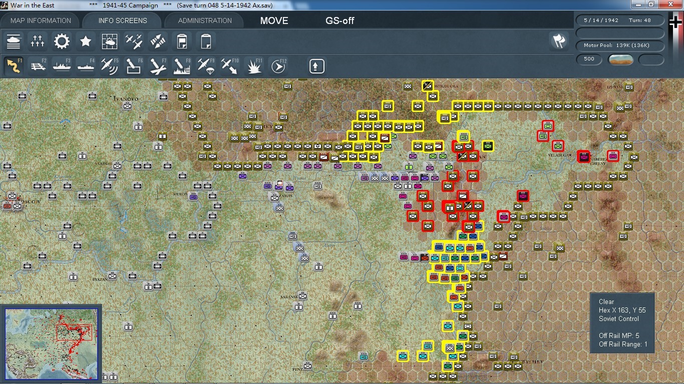Click the white flags icon
684x384 pixels.
click(559, 41)
